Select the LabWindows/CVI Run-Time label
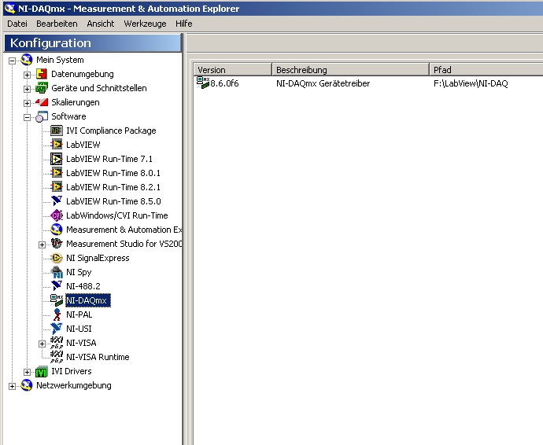Viewport: 543px width, 445px height. (117, 215)
